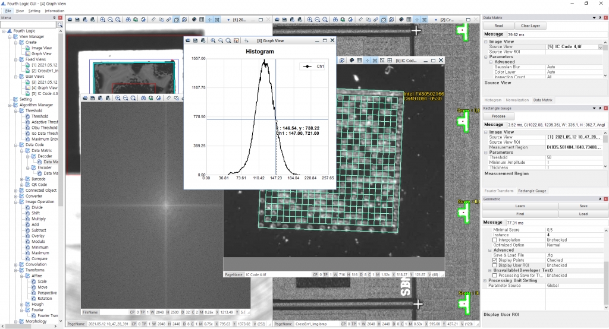The height and width of the screenshot is (329, 609).
Task: Collapse the Processing Unit Setting group
Action: (x=485, y=280)
